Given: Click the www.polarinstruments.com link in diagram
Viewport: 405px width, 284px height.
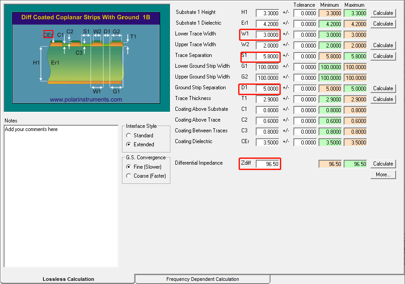Looking at the screenshot, I should coord(86,100).
